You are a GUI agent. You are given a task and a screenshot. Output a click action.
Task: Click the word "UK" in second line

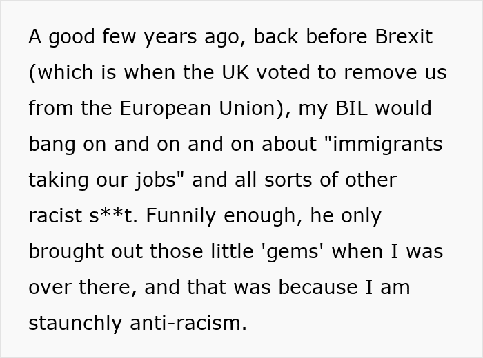[x=235, y=72]
